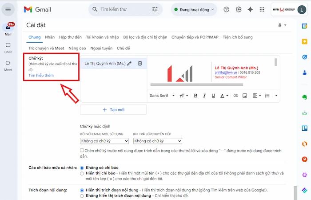The image size is (311, 200).
Task: Select the 'Hiển thị chỉ báo' radio option
Action: point(82,173)
